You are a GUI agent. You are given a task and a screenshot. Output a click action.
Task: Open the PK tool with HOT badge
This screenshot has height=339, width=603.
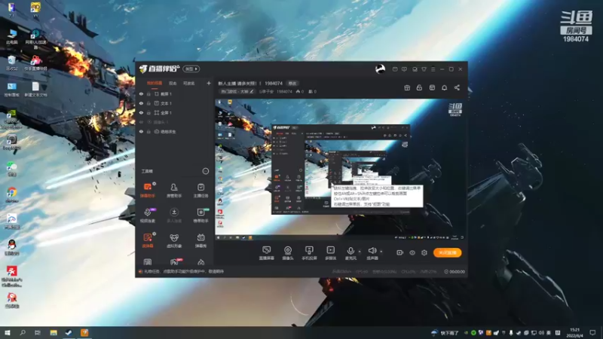pos(174,262)
